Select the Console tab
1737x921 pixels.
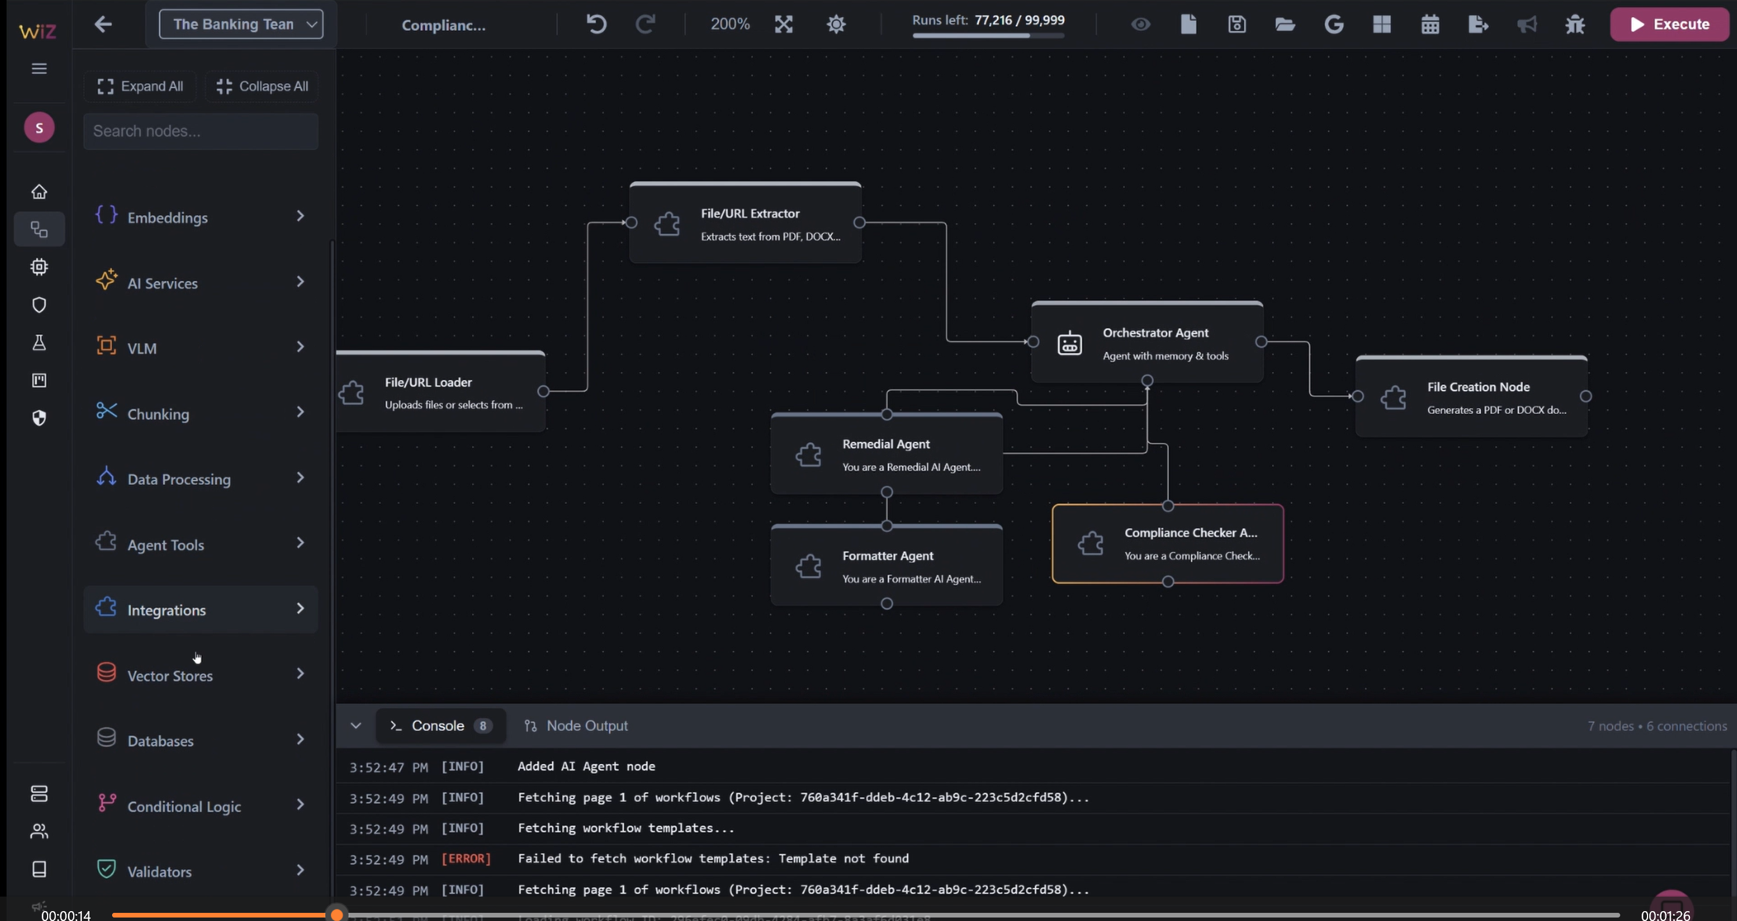(439, 726)
